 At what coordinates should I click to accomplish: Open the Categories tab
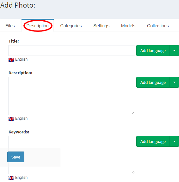pos(71,26)
